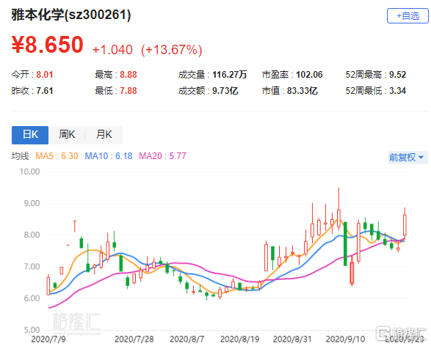Click the 8.00 y-axis price label
The height and width of the screenshot is (346, 431).
pyautogui.click(x=32, y=235)
